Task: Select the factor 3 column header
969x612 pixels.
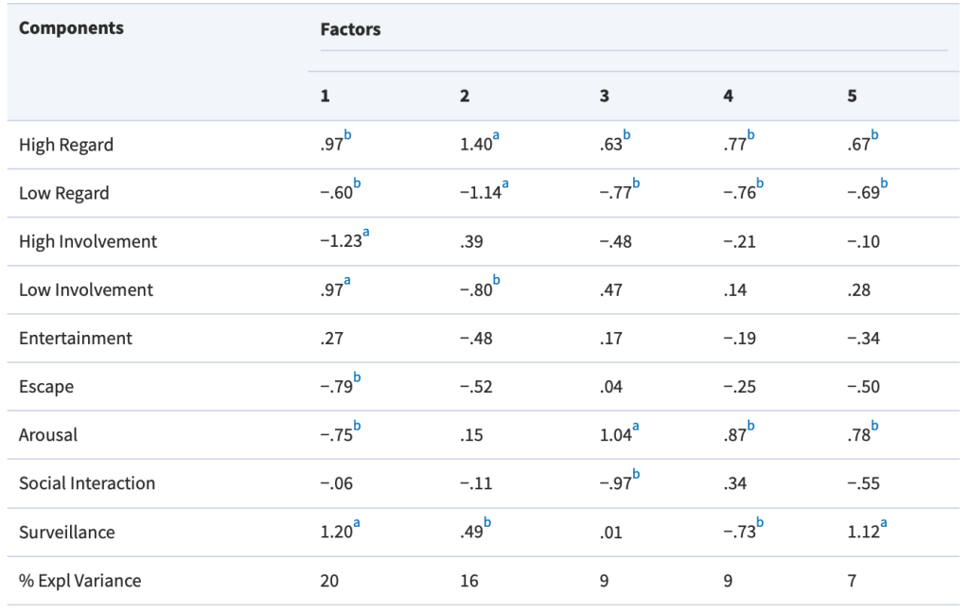Action: [604, 96]
